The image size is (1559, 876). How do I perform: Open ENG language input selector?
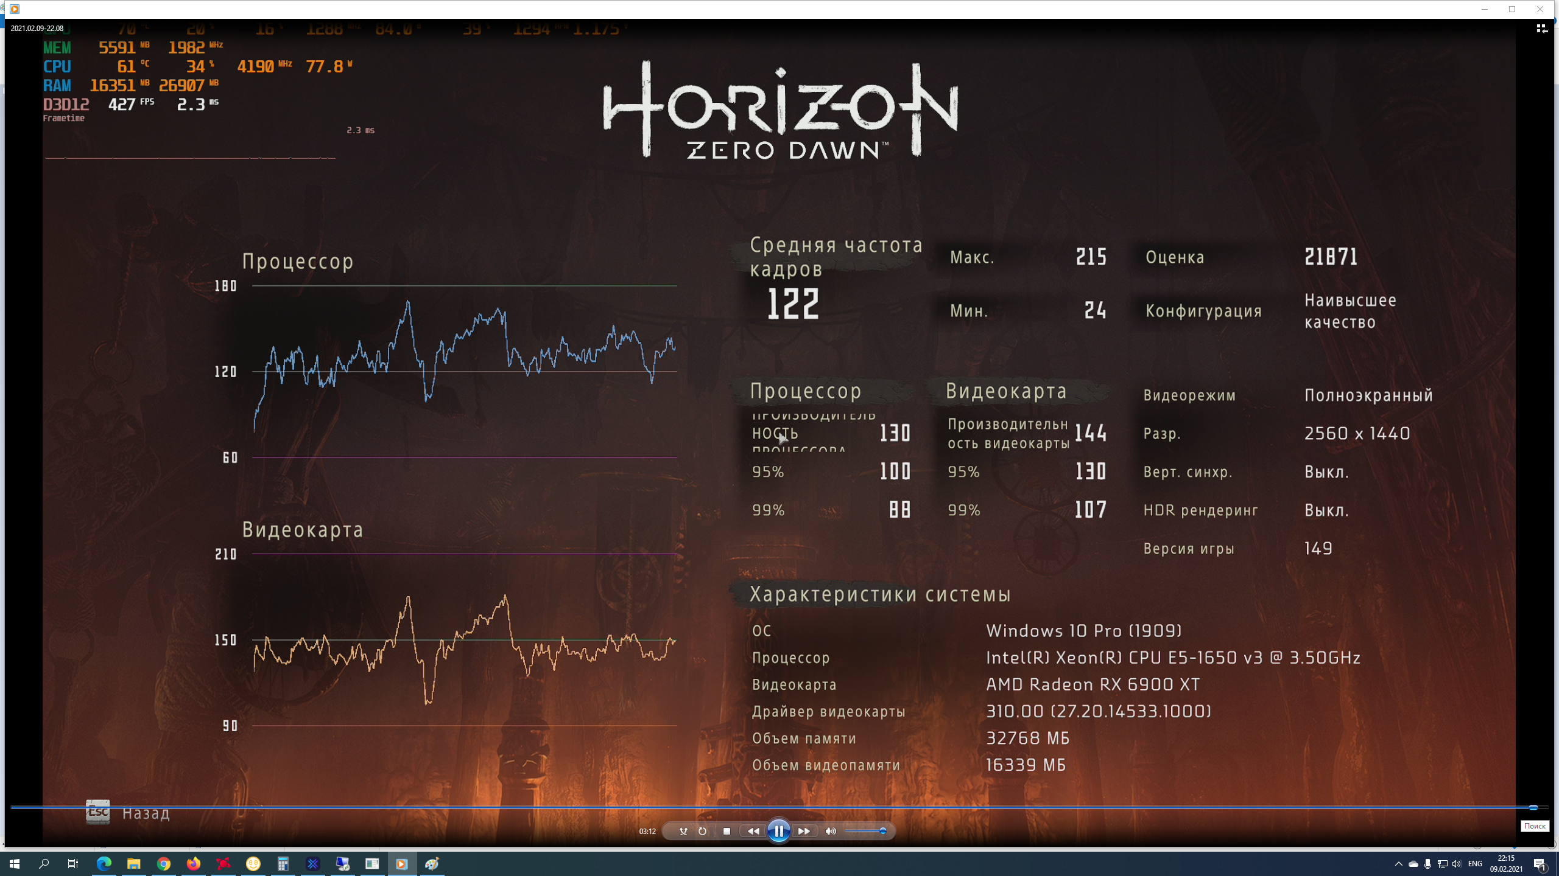(1475, 863)
